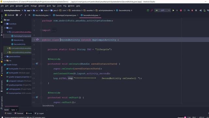Open the AVD Manager device icon

[x=204, y=10]
